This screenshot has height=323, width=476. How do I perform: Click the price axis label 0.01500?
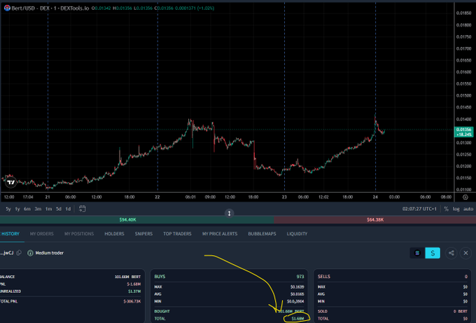pos(463,95)
